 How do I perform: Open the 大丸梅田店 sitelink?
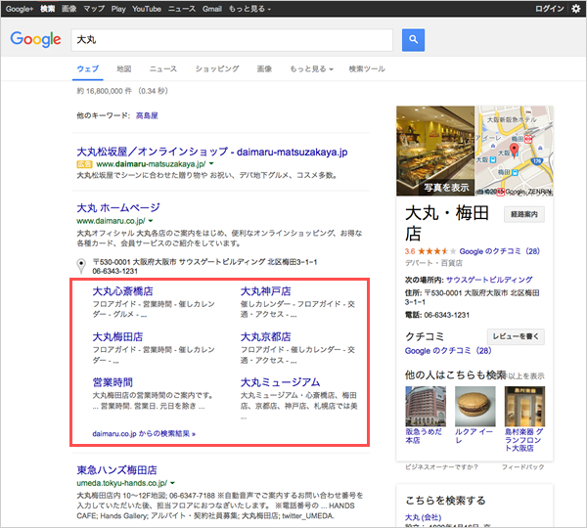(117, 336)
